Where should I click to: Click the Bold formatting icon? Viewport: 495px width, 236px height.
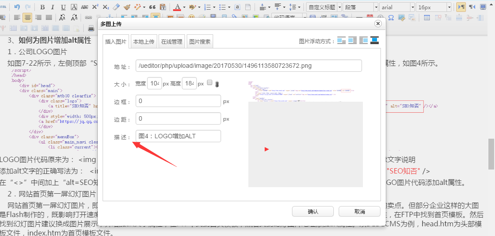coord(42,7)
